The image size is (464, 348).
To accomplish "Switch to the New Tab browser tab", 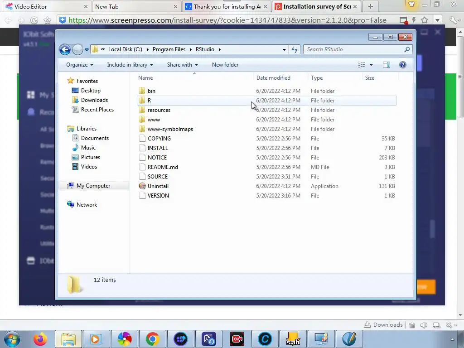I will 136,6.
